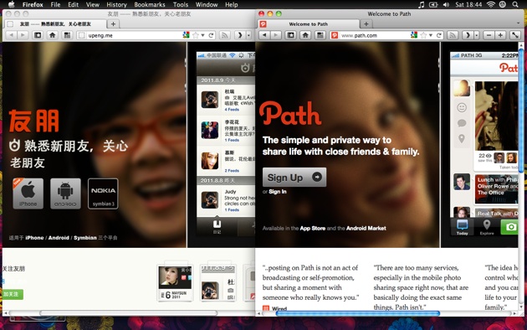Open the Apple menu

11,4
